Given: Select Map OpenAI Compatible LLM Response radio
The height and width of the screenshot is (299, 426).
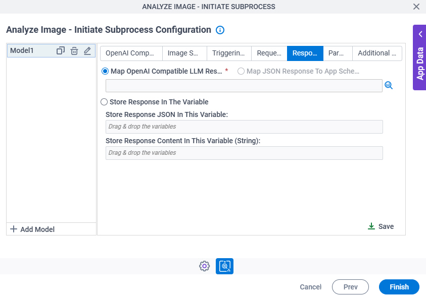Looking at the screenshot, I should click(105, 71).
